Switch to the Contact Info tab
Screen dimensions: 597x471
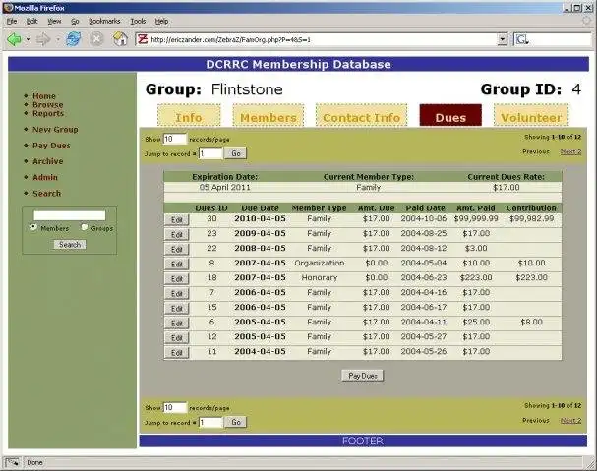[361, 116]
